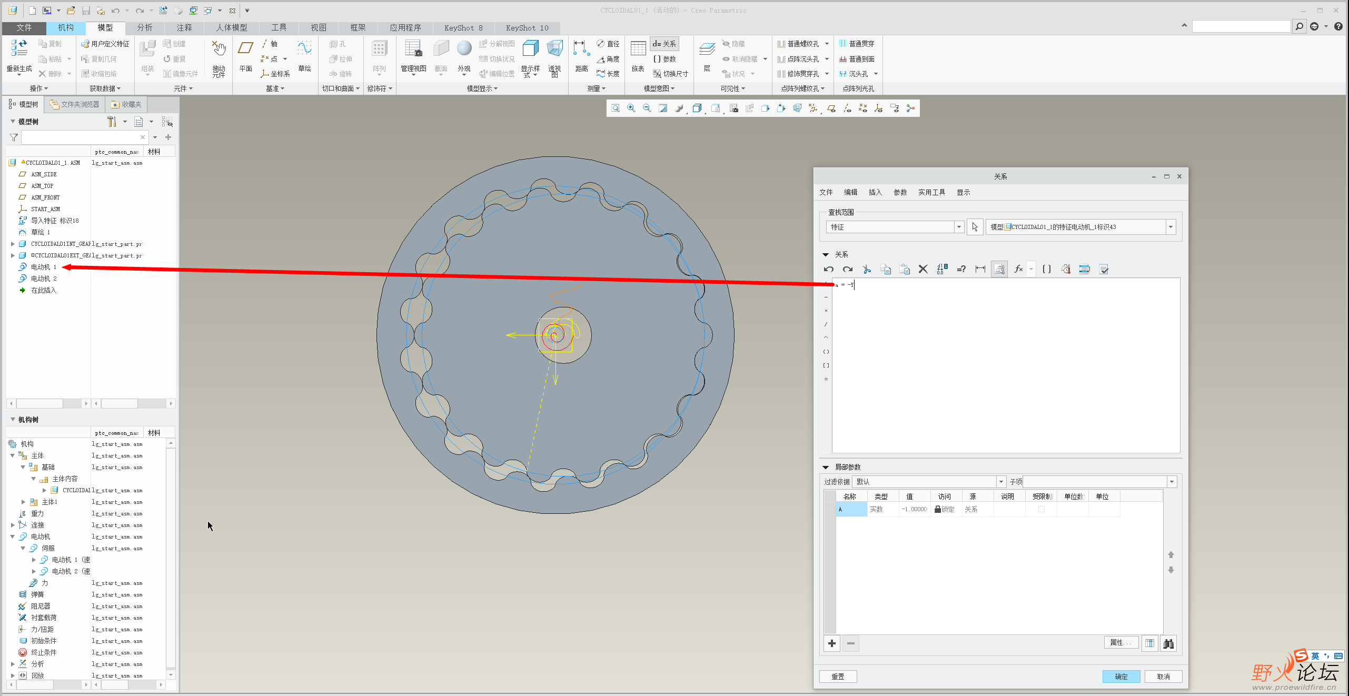Click the 确定 button
The height and width of the screenshot is (696, 1349).
click(x=1122, y=677)
